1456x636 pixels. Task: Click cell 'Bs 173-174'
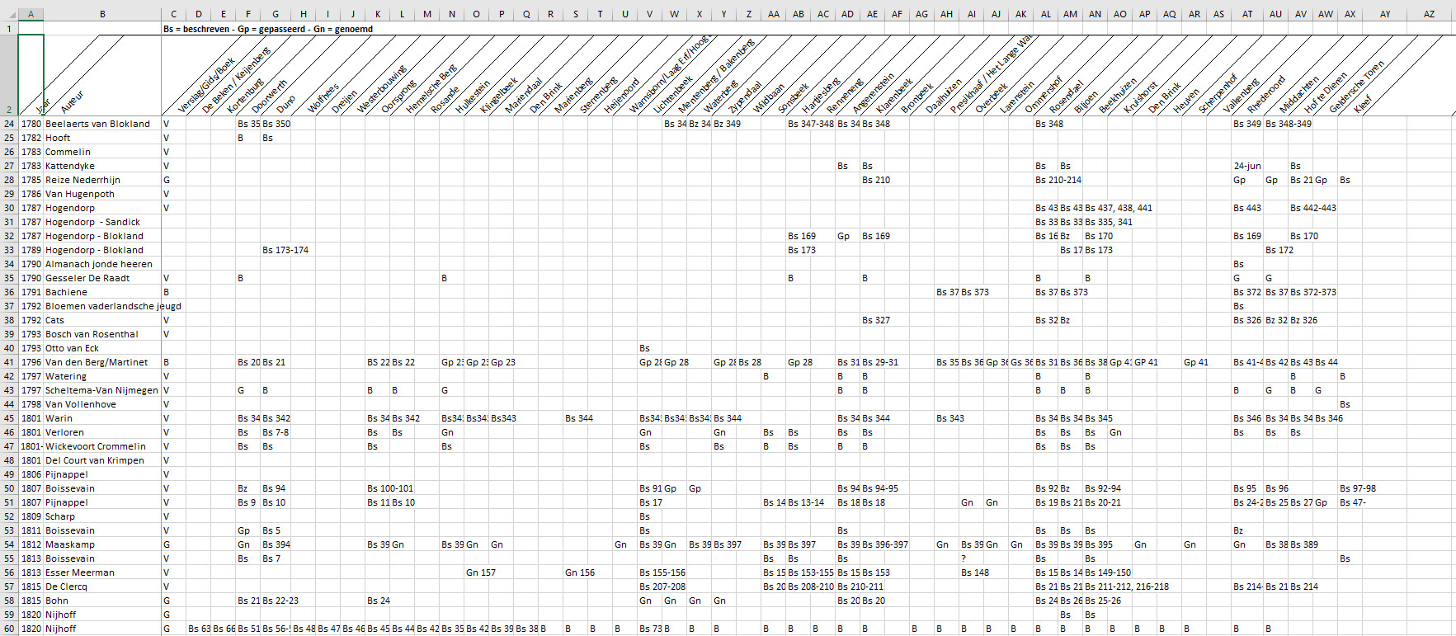(285, 250)
